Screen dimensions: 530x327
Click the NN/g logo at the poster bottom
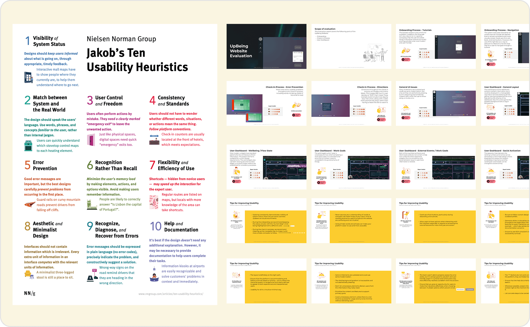click(x=30, y=293)
